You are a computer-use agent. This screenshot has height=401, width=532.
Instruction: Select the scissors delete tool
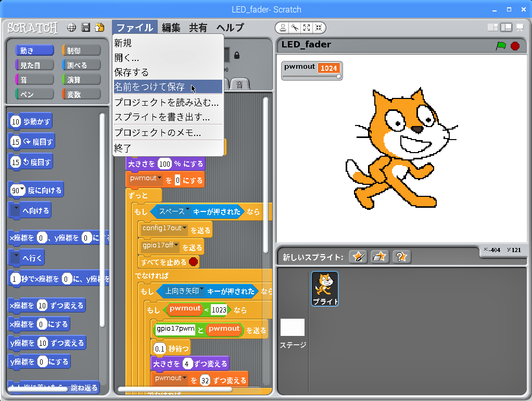(x=295, y=28)
